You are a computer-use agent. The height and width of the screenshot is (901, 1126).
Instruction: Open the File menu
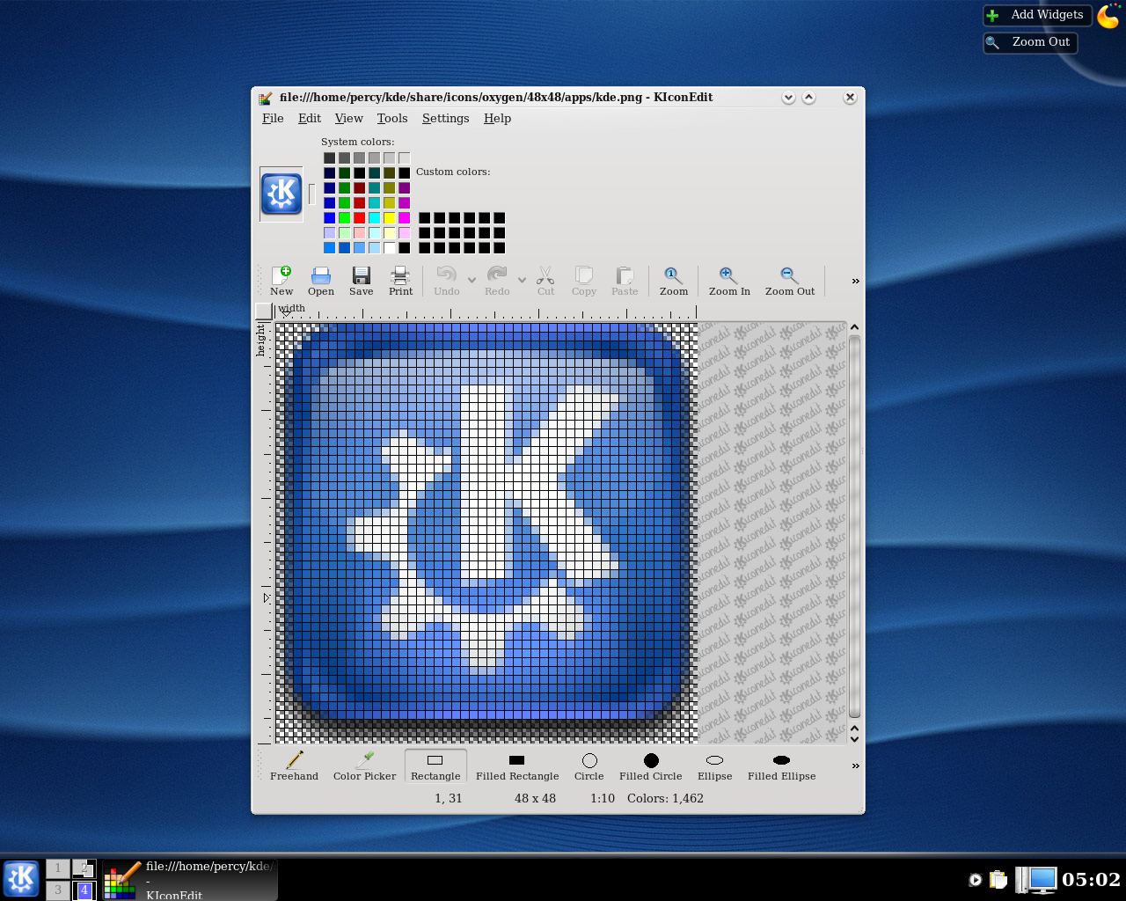pos(273,118)
